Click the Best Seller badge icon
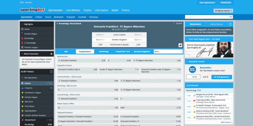 [192, 69]
